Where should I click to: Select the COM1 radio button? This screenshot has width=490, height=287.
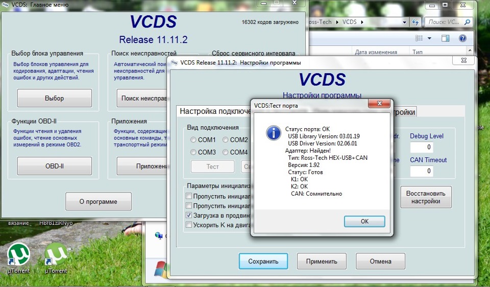[193, 140]
